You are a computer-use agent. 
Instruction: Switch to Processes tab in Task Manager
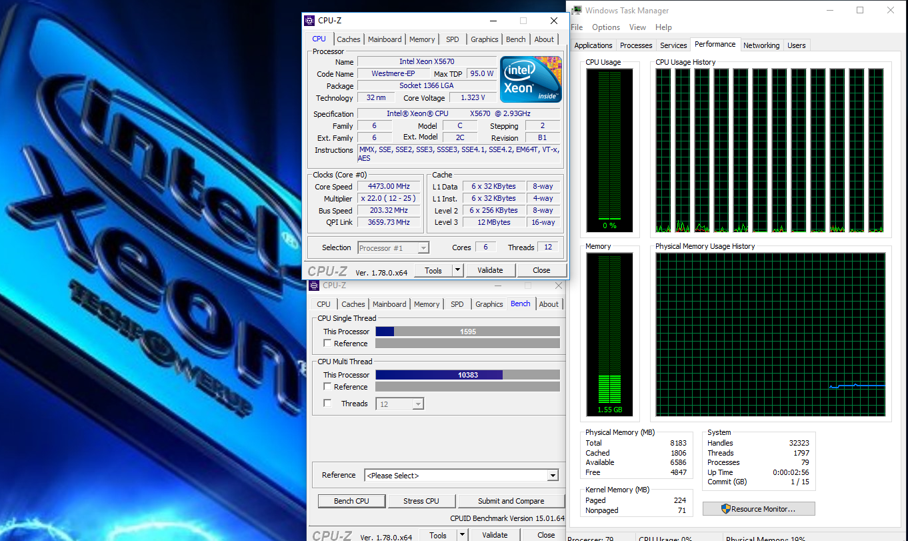pos(636,45)
